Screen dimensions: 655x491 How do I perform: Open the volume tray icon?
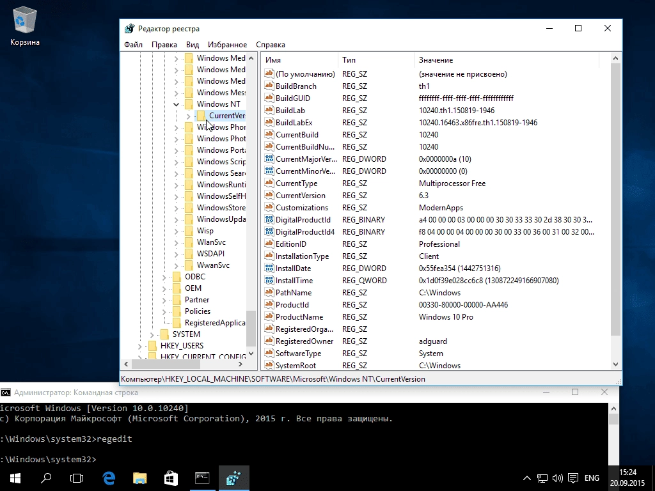557,478
